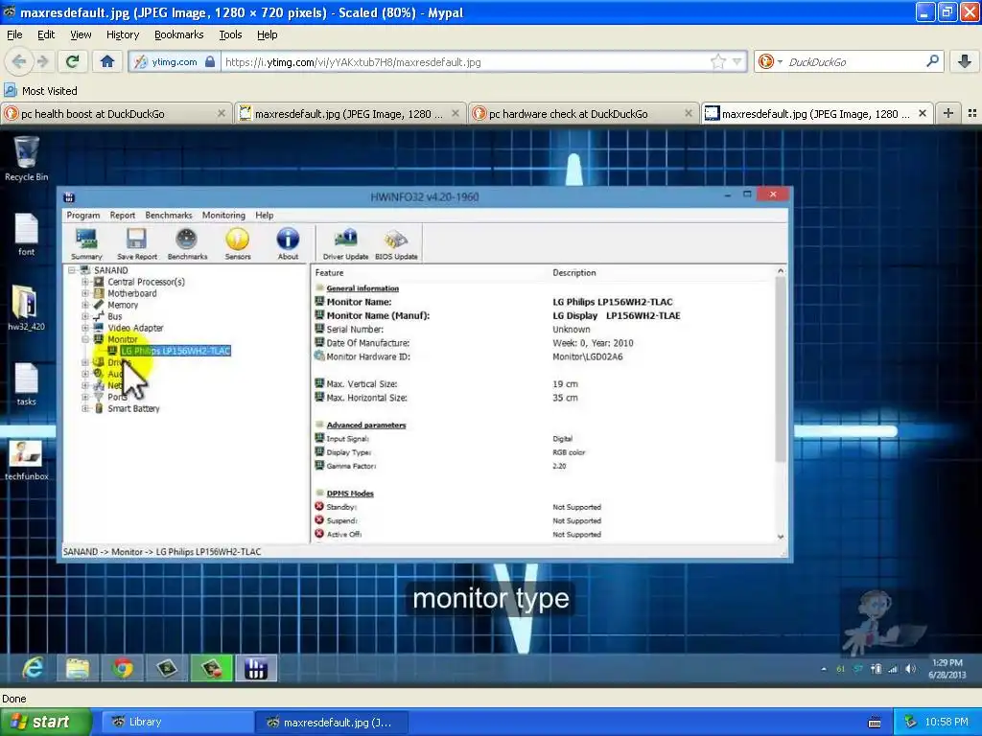The width and height of the screenshot is (982, 736).
Task: Open a new tab with plus button
Action: point(948,113)
